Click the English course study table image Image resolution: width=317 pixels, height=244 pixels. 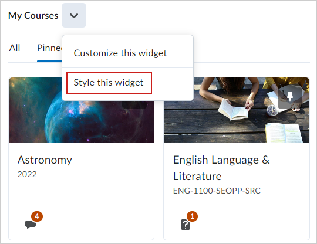pos(237,110)
